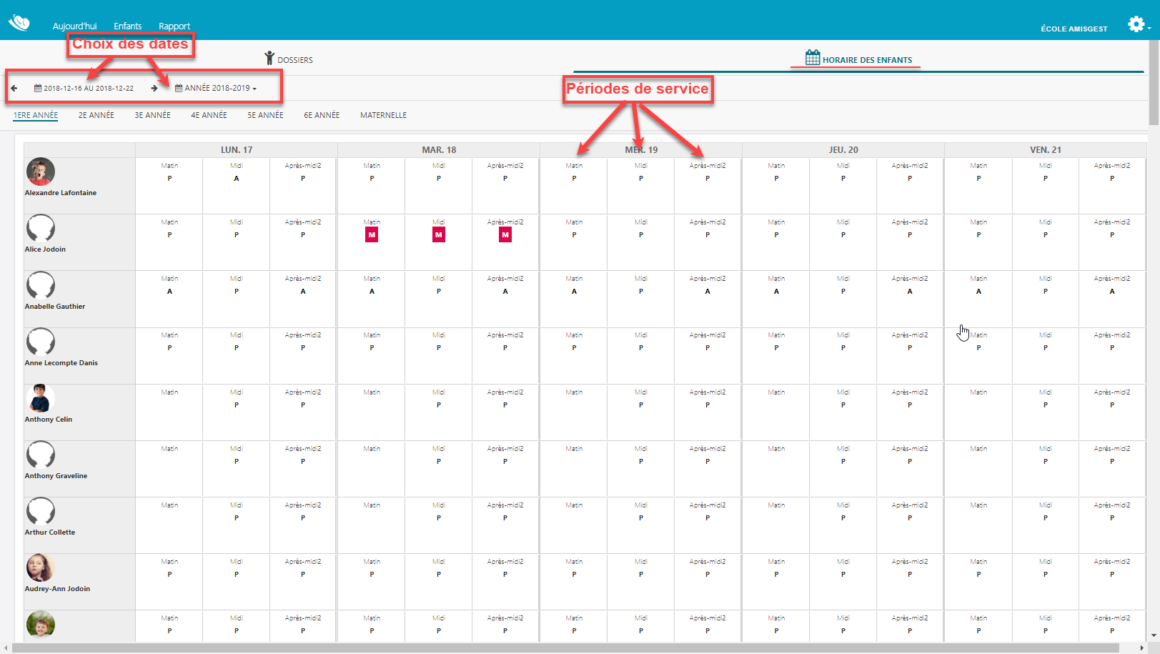The height and width of the screenshot is (654, 1160).
Task: Open Alice Jodoin's avatar
Action: pos(41,228)
